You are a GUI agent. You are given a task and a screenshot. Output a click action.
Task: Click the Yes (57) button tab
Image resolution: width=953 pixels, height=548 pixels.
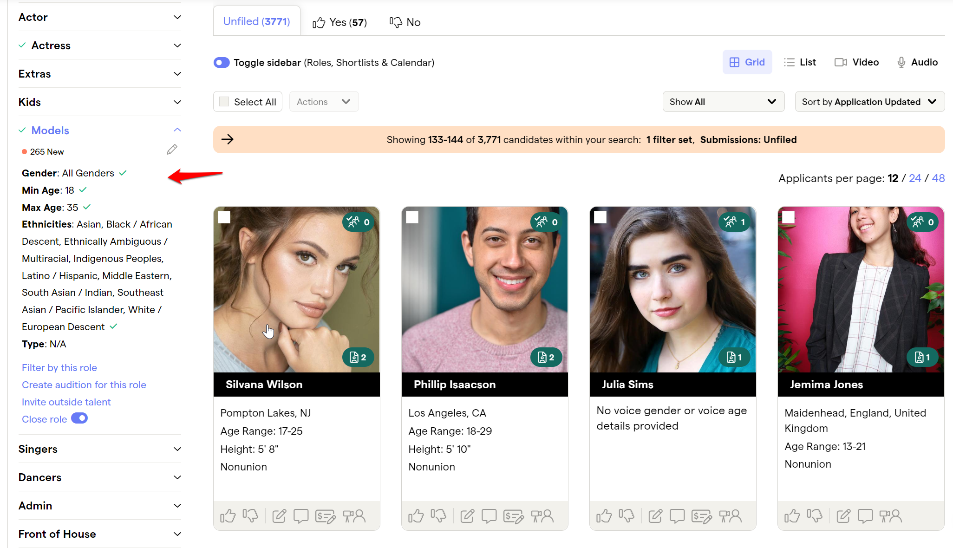click(x=339, y=22)
